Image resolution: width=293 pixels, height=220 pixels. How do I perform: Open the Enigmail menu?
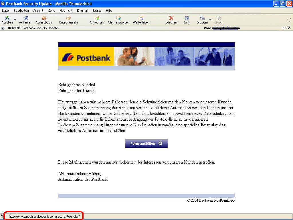(82, 11)
